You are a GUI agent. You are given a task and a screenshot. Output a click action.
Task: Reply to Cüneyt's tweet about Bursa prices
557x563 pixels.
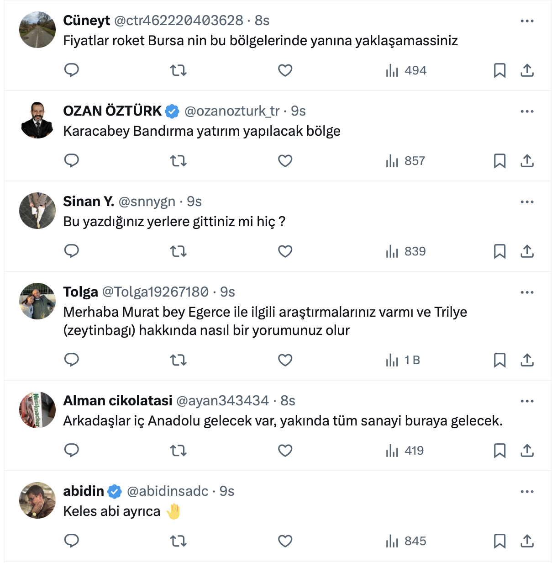coord(72,70)
